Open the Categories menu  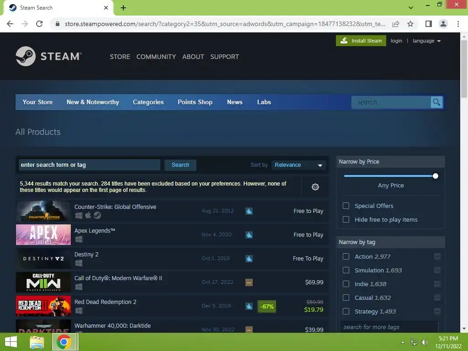coord(149,102)
